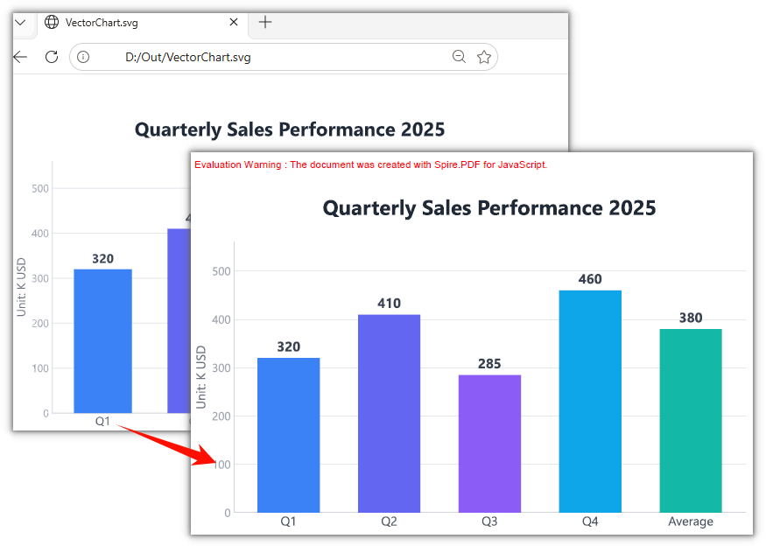Click the 380 value label above Average
Image resolution: width=766 pixels, height=546 pixels.
pos(691,318)
